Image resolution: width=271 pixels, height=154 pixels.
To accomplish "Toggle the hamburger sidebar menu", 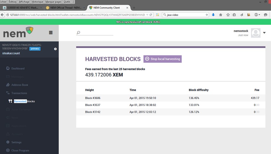I will coord(51,33).
